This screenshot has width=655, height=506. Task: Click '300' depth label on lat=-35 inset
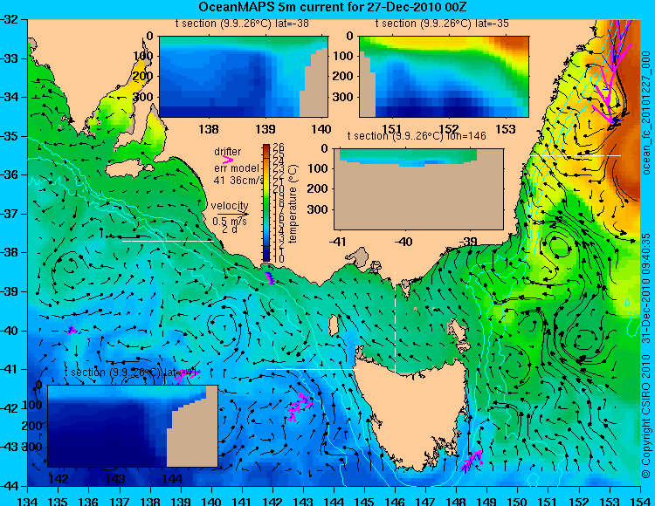pyautogui.click(x=343, y=97)
